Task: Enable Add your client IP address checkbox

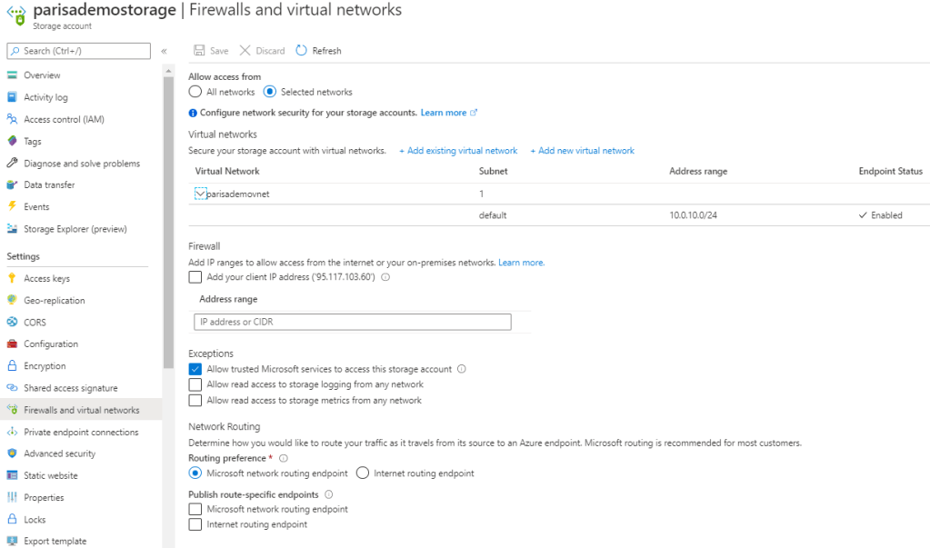Action: (x=195, y=277)
